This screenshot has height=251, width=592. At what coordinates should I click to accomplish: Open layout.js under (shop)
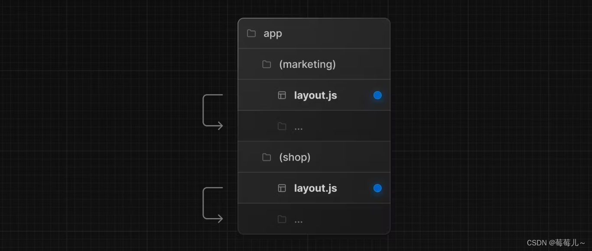click(x=316, y=188)
